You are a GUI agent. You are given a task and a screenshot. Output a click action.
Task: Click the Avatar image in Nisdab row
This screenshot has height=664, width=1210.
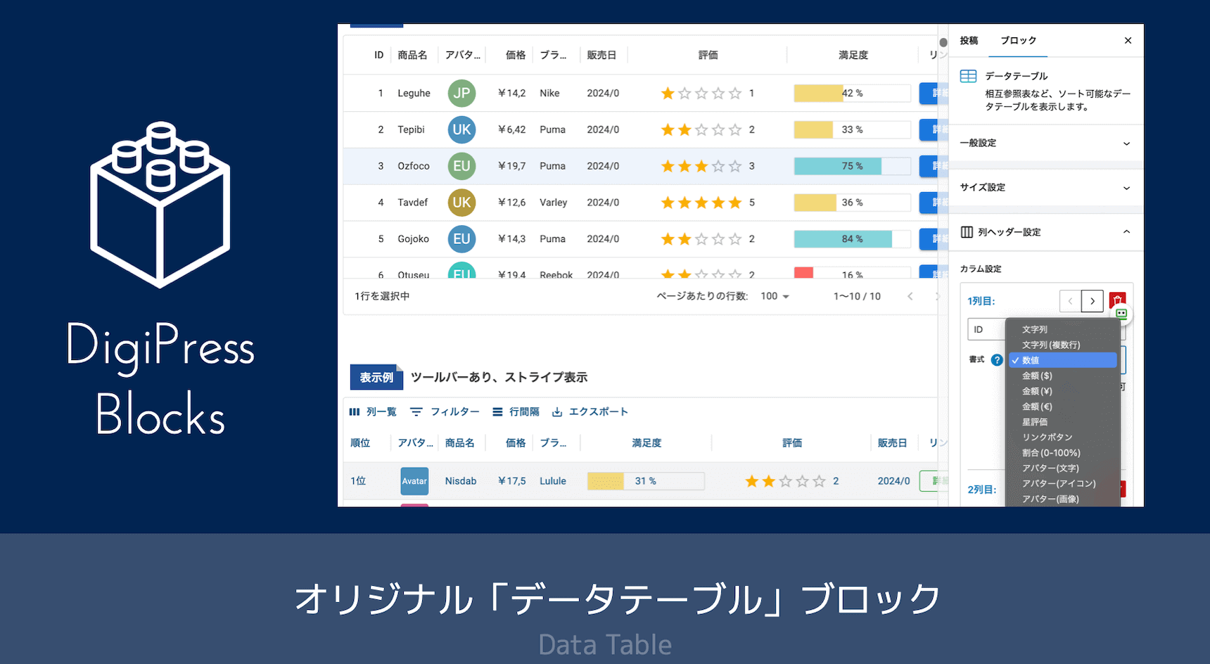414,481
